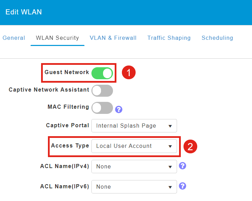Disable the Guest Network toggle
The image size is (252, 201).
point(102,73)
